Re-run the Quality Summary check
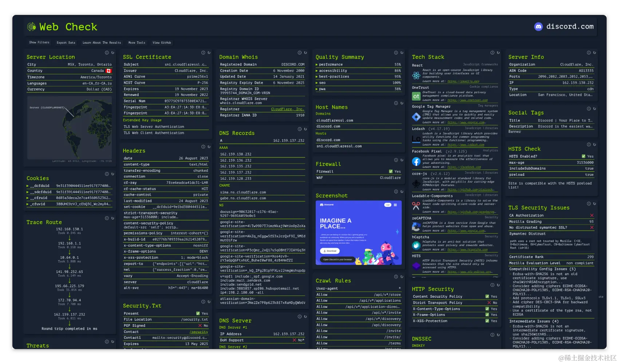This screenshot has width=619, height=364. tap(402, 53)
